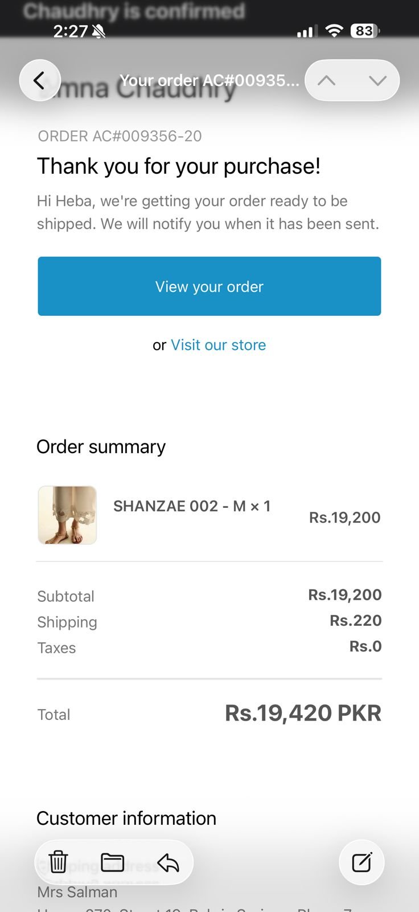The width and height of the screenshot is (419, 912).
Task: Tap the back arrow button
Action: (x=40, y=80)
